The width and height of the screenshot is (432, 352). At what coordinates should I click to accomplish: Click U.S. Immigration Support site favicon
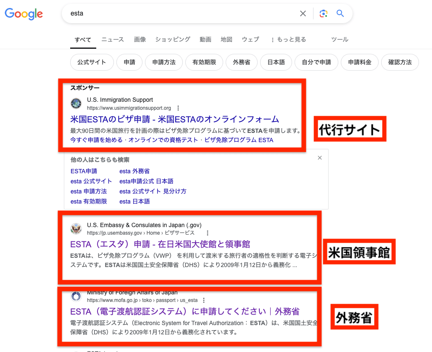tap(76, 103)
